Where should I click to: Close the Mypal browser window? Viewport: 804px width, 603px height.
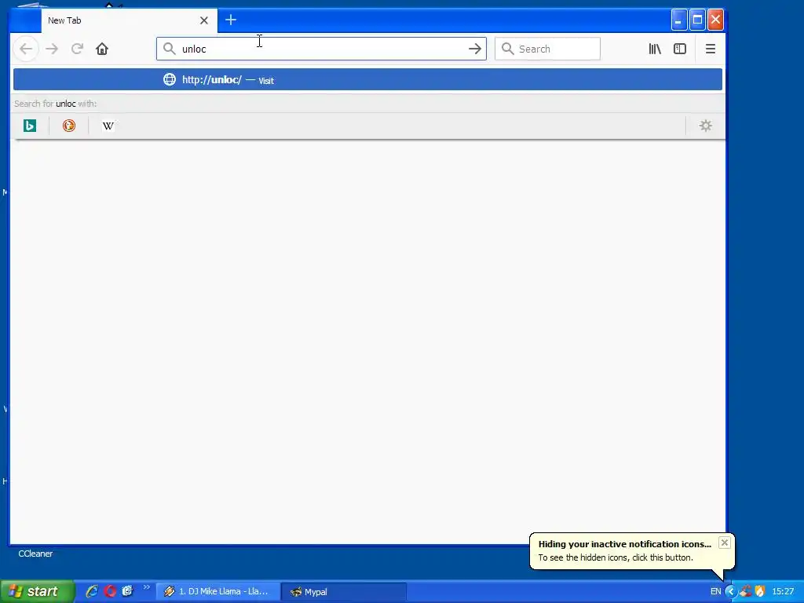pyautogui.click(x=715, y=20)
